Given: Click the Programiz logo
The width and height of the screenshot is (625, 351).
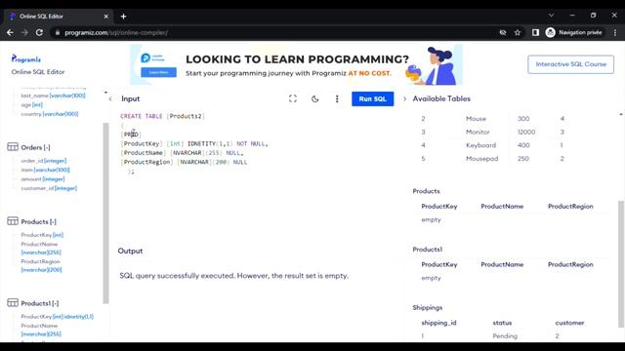Looking at the screenshot, I should point(26,58).
